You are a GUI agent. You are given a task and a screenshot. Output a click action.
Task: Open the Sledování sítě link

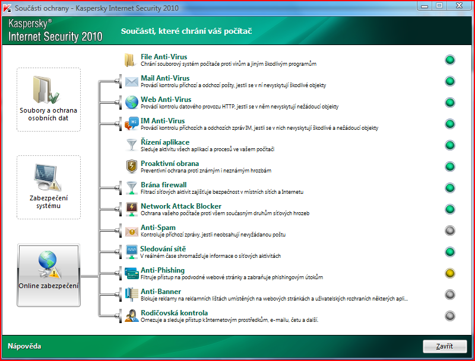pyautogui.click(x=163, y=249)
